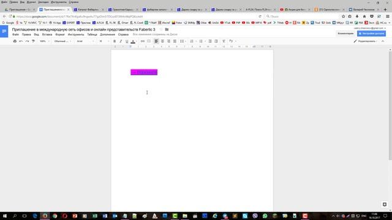The image size is (392, 220).
Task: Open the line spacing dropdown
Action: 183,41
